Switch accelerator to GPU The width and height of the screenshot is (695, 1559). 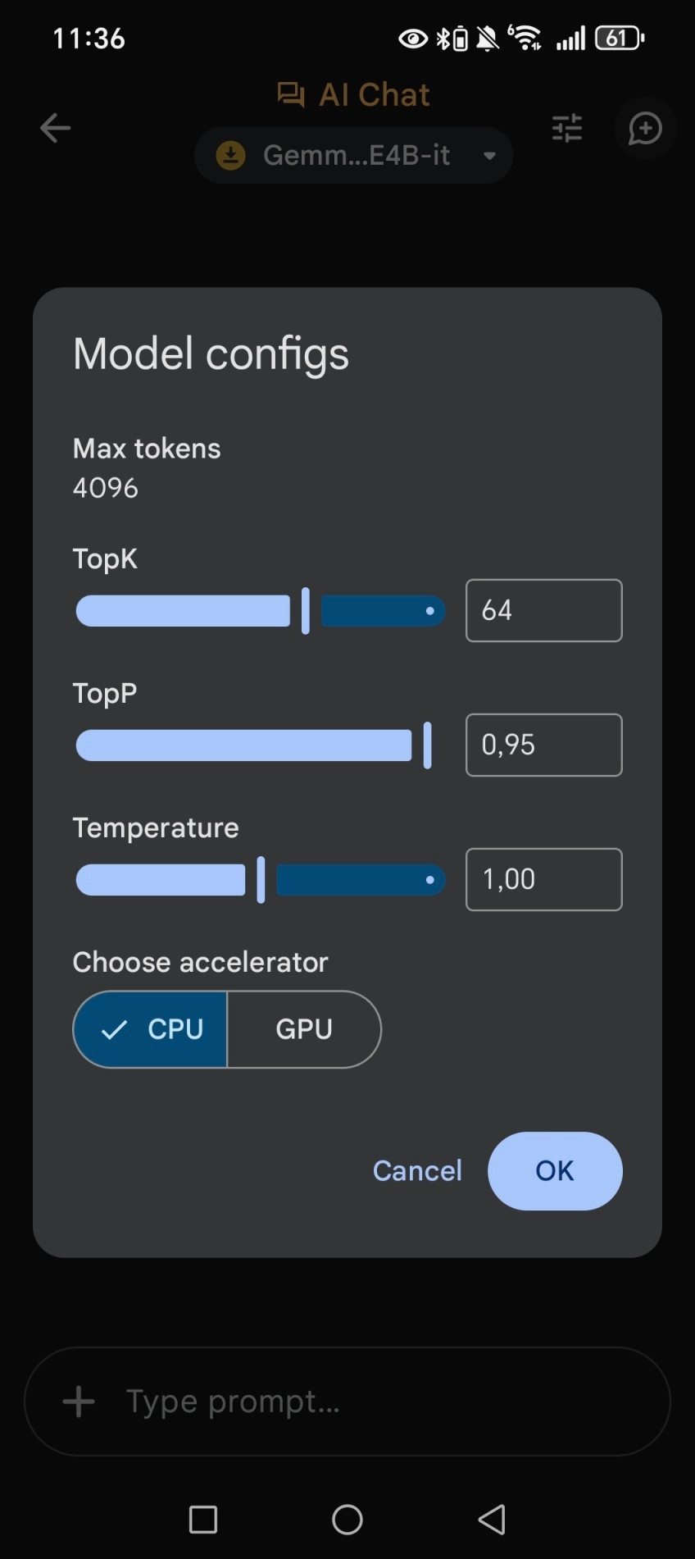click(304, 1029)
